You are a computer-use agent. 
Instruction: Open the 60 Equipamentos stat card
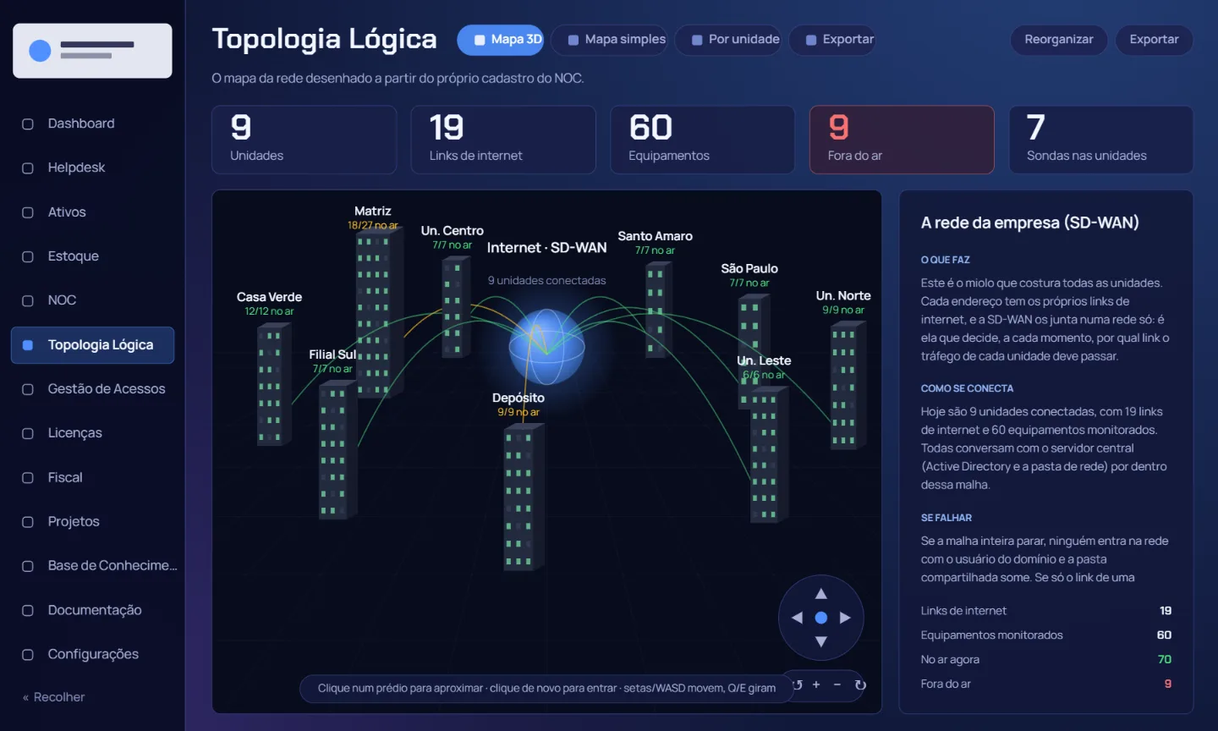pyautogui.click(x=702, y=140)
